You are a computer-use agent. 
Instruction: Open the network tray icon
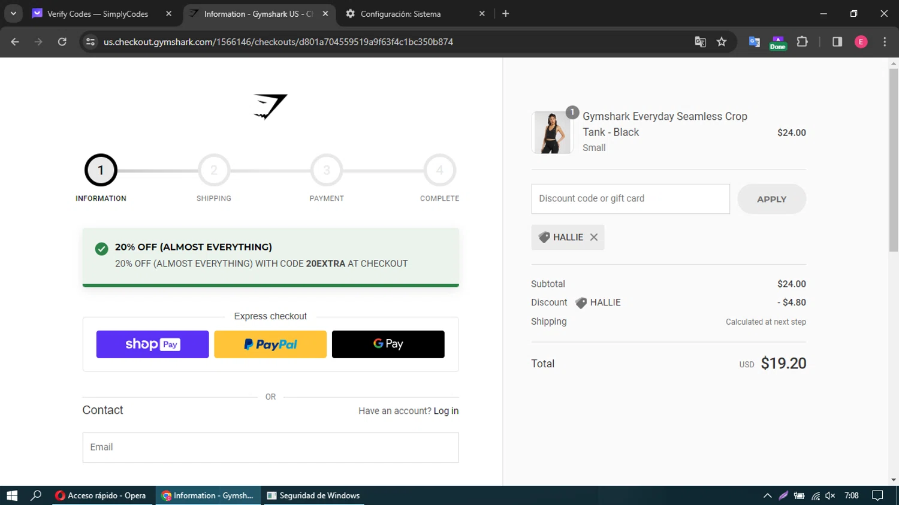[x=815, y=495]
